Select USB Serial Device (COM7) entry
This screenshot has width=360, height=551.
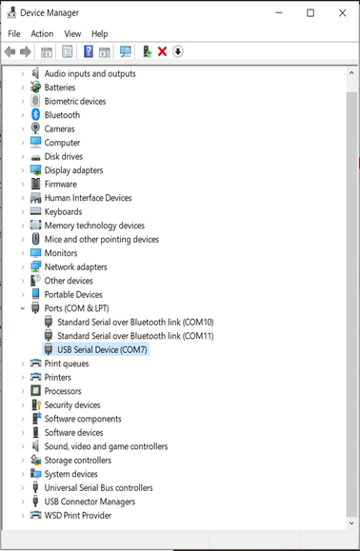point(102,349)
